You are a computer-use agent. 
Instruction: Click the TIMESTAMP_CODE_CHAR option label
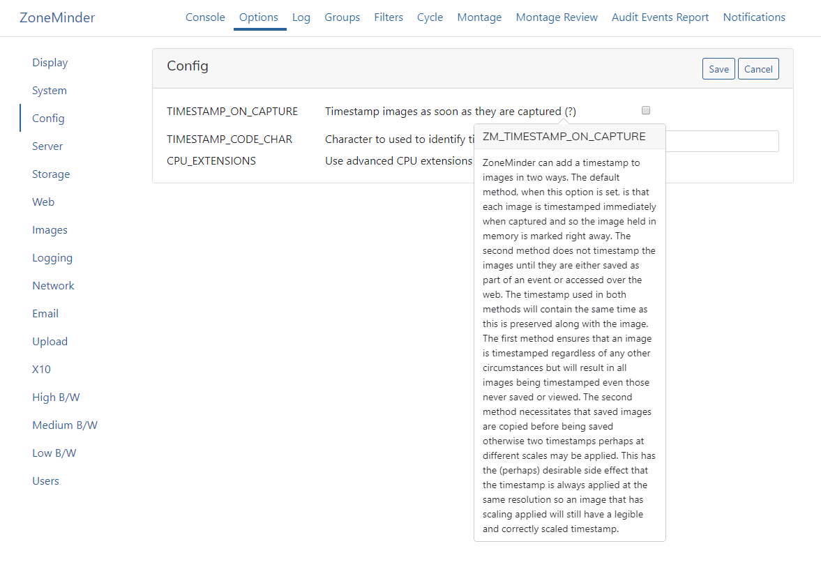coord(229,139)
